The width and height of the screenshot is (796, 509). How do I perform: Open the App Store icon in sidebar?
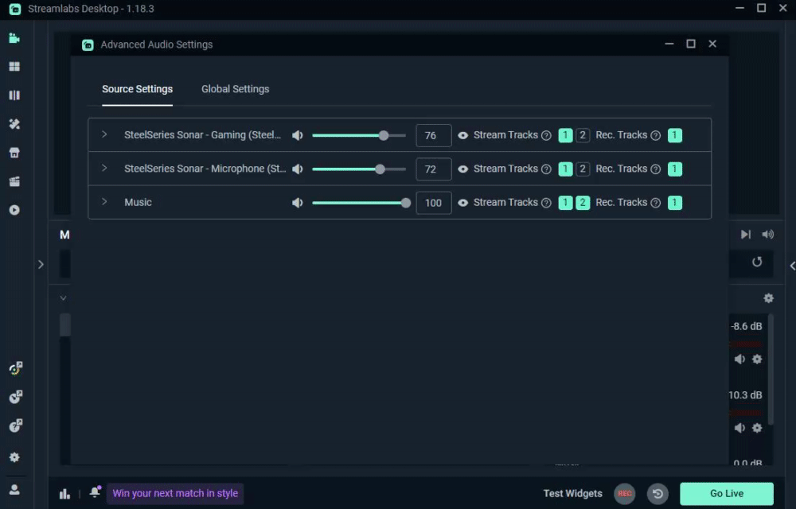[x=14, y=153]
